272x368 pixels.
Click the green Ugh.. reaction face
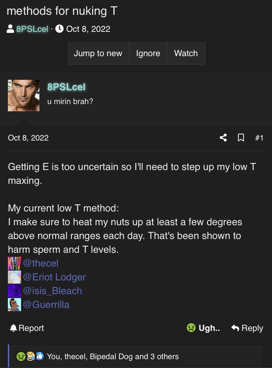coord(191,328)
